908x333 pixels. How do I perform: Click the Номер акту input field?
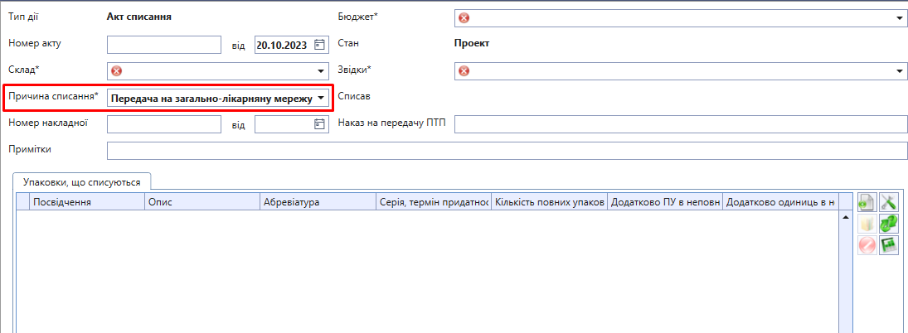tap(164, 45)
